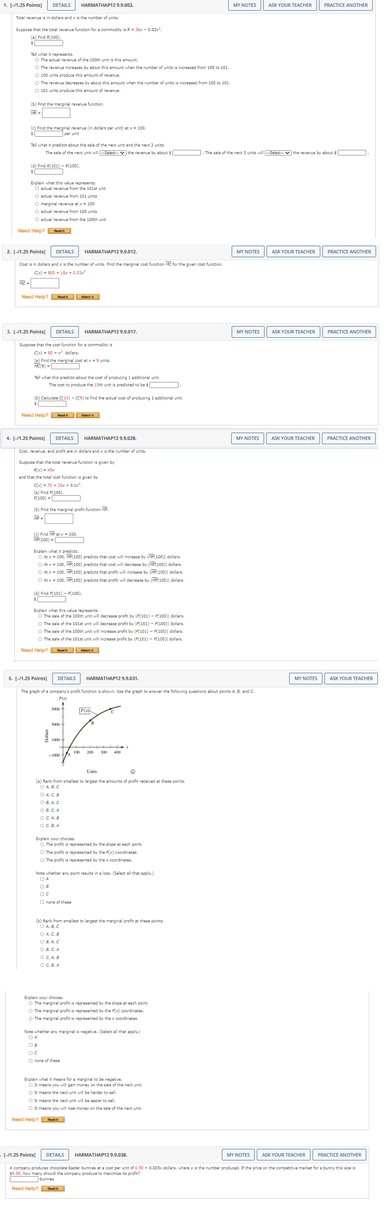385x1223 pixels.
Task: Click PRACTICE ANOTHER on question 4
Action: [348, 438]
